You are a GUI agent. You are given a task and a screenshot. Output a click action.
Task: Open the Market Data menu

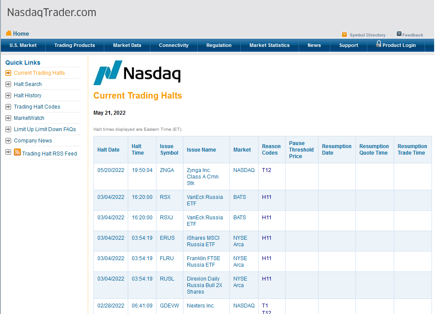pos(127,45)
